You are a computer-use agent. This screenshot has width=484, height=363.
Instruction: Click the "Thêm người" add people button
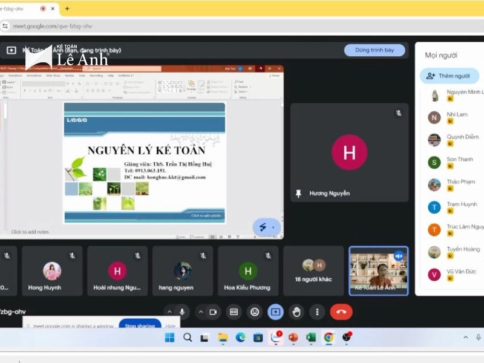pyautogui.click(x=449, y=76)
